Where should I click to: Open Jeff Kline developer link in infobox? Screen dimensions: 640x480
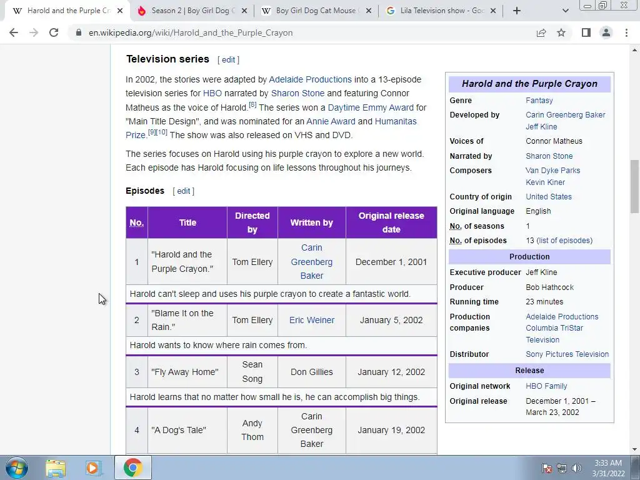pos(541,127)
